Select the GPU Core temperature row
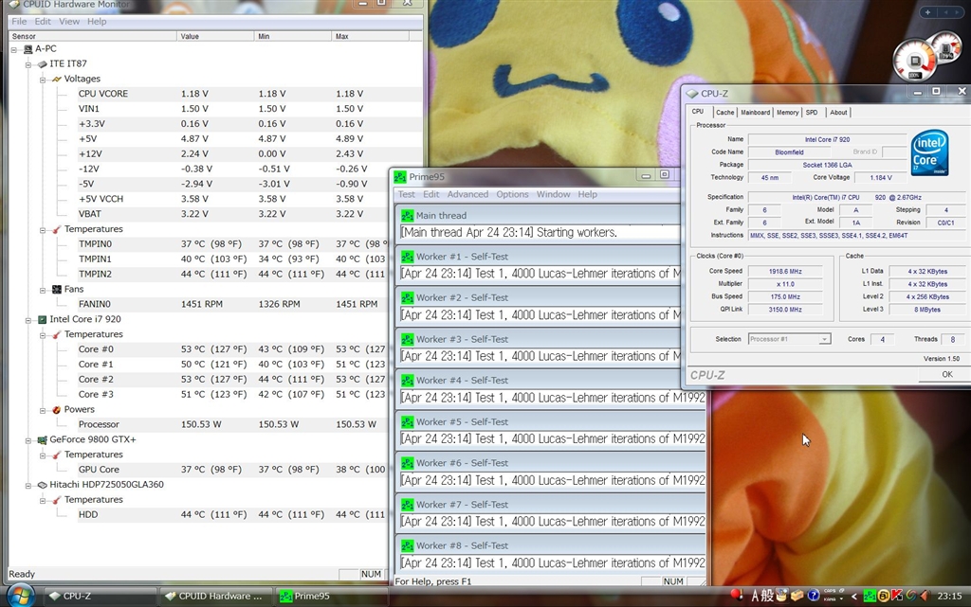 [232, 470]
